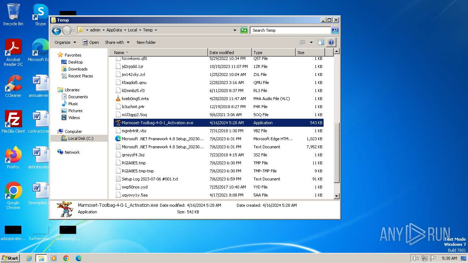
Task: Click the New folder button
Action: [146, 42]
